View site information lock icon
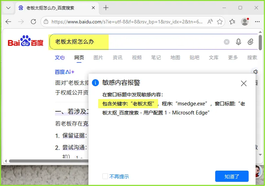This screenshot has height=186, width=265. pos(46,22)
